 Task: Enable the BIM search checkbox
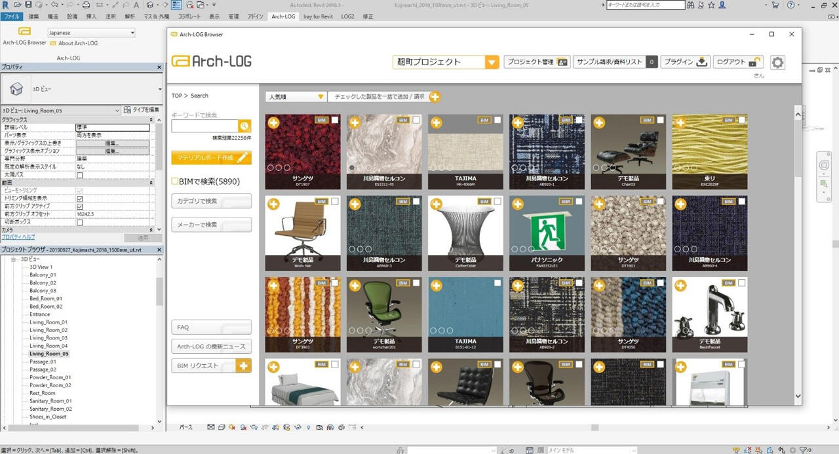click(x=175, y=181)
